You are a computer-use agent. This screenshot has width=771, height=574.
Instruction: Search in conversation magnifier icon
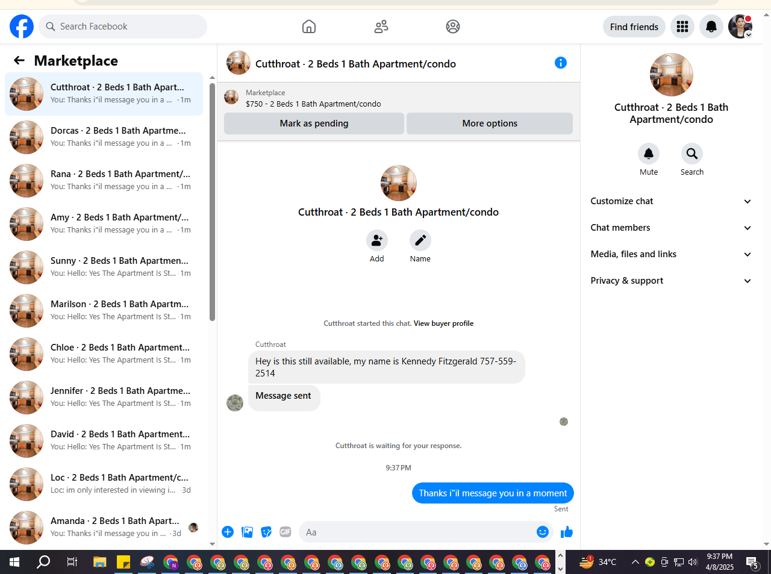click(692, 154)
